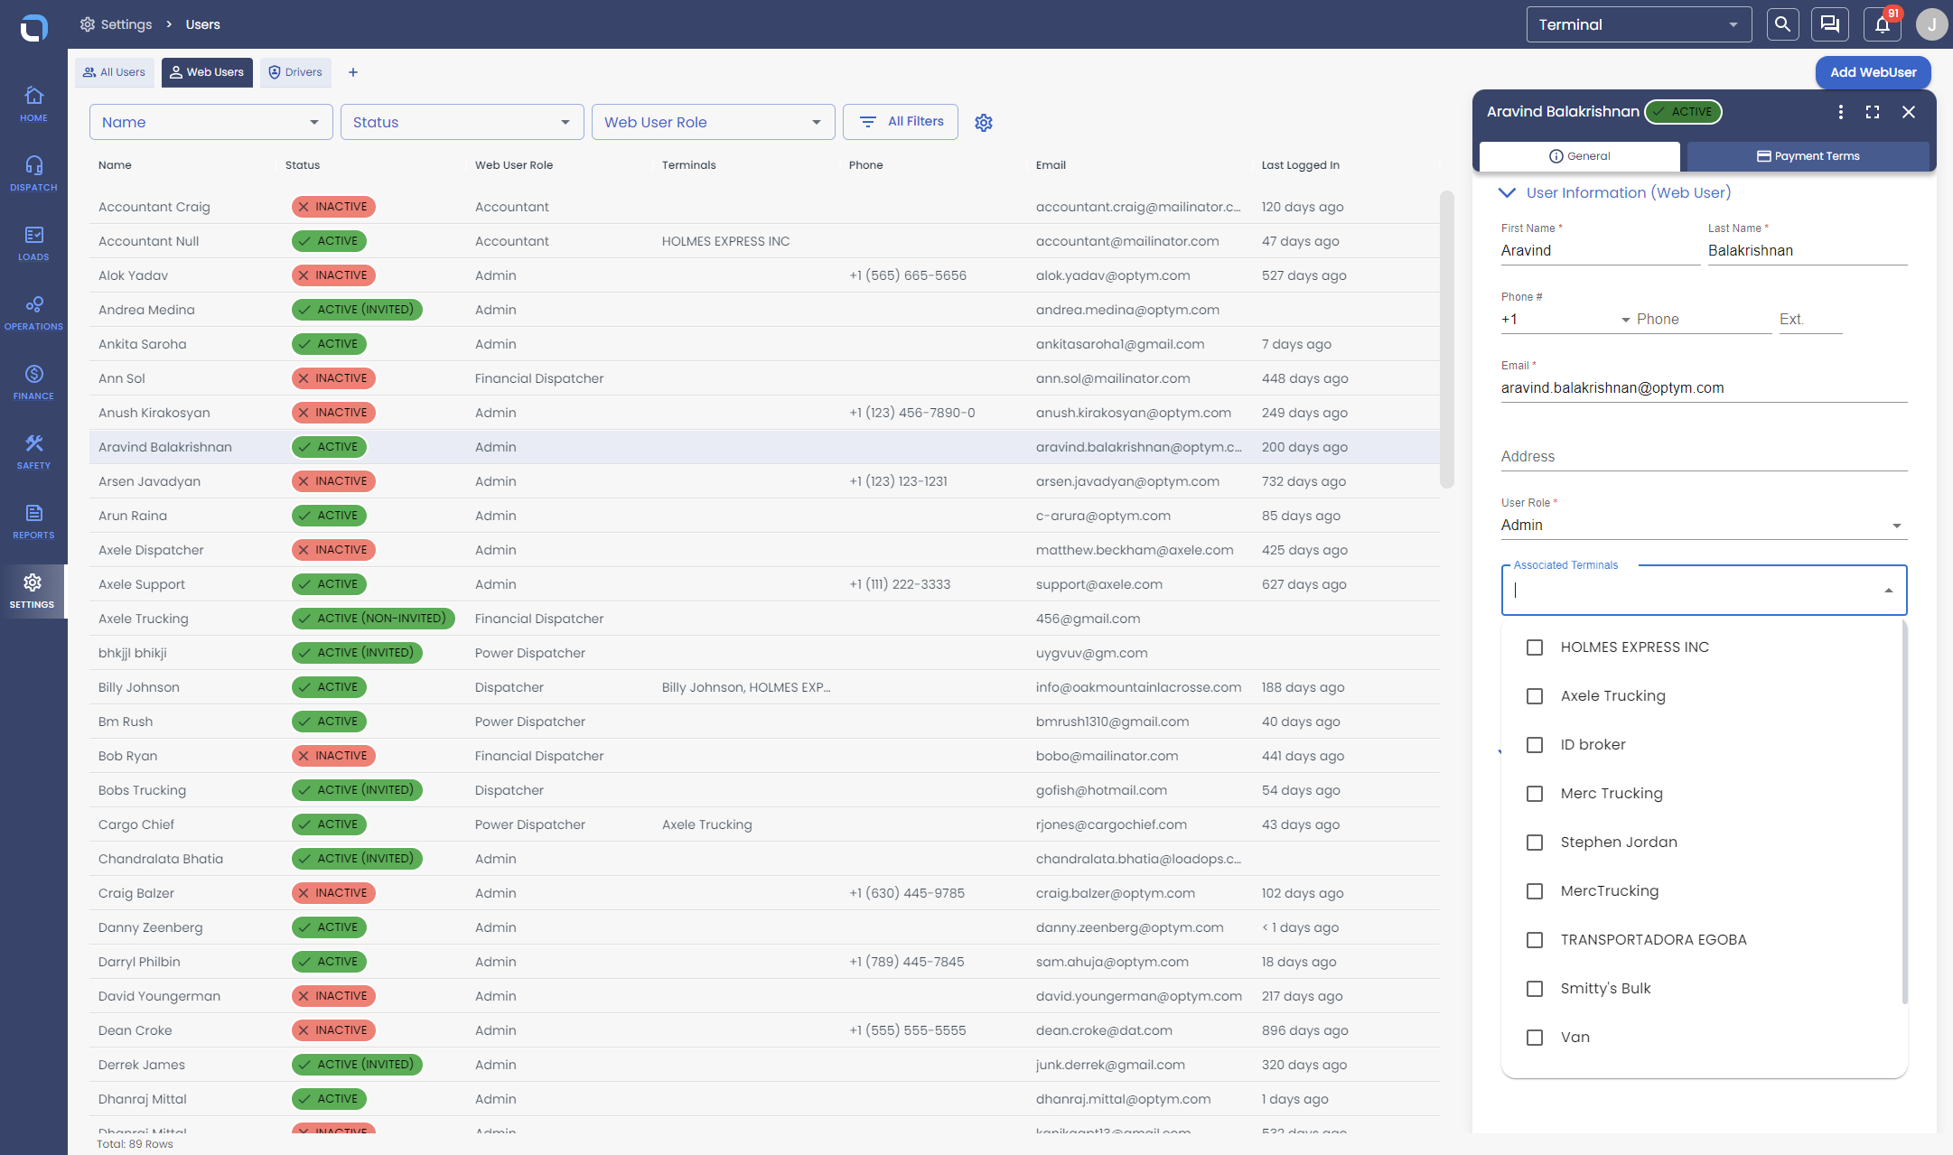
Task: Go to Dispatch in the sidebar
Action: click(x=33, y=173)
